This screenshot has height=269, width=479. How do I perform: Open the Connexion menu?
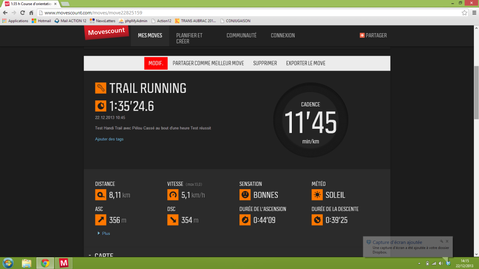click(x=283, y=35)
